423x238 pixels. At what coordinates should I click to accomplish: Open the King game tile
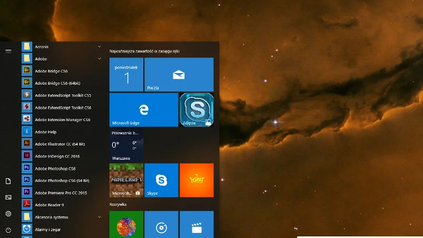click(x=197, y=180)
